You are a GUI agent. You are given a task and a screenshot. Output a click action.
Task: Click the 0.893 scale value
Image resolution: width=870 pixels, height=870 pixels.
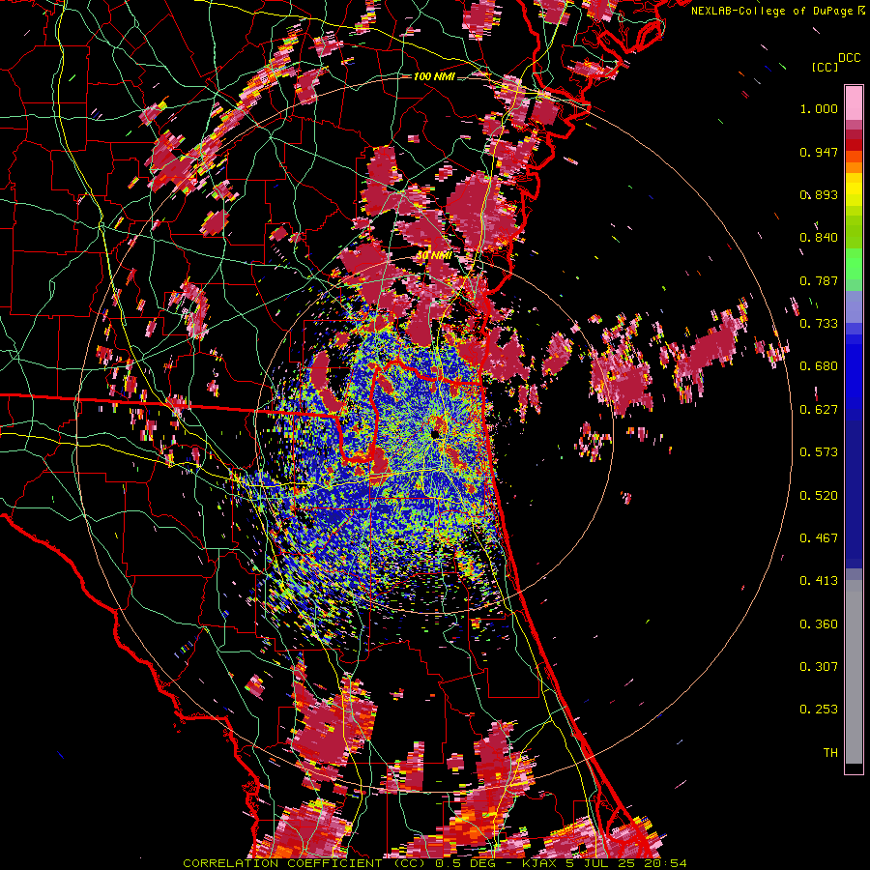[x=819, y=194]
